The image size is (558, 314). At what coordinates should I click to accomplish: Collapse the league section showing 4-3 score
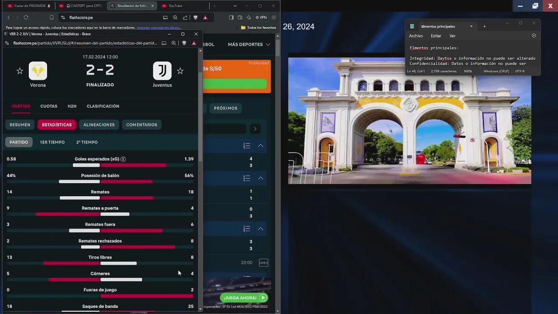pyautogui.click(x=261, y=146)
